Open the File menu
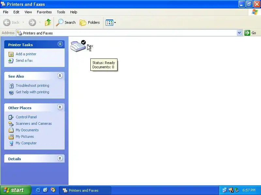 pyautogui.click(x=6, y=12)
